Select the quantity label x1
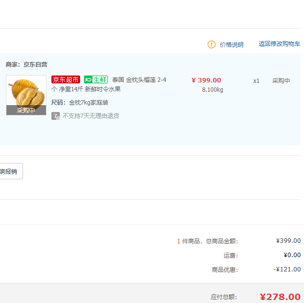This screenshot has width=304, height=303. 256,81
